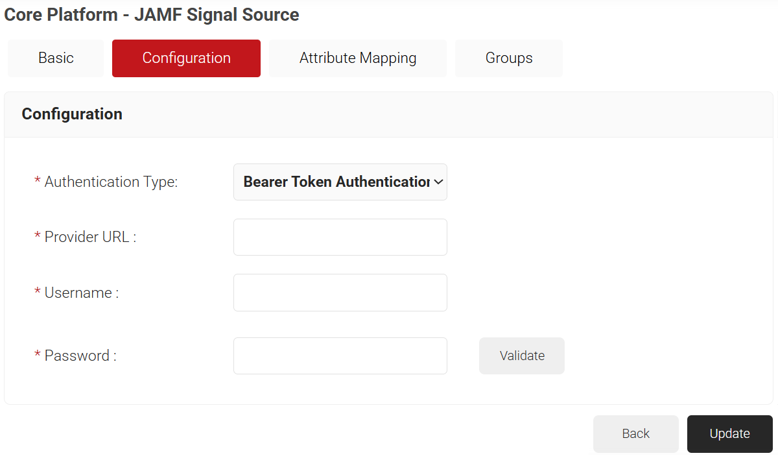Image resolution: width=778 pixels, height=460 pixels.
Task: Open the Authentication Type dropdown
Action: (336, 182)
